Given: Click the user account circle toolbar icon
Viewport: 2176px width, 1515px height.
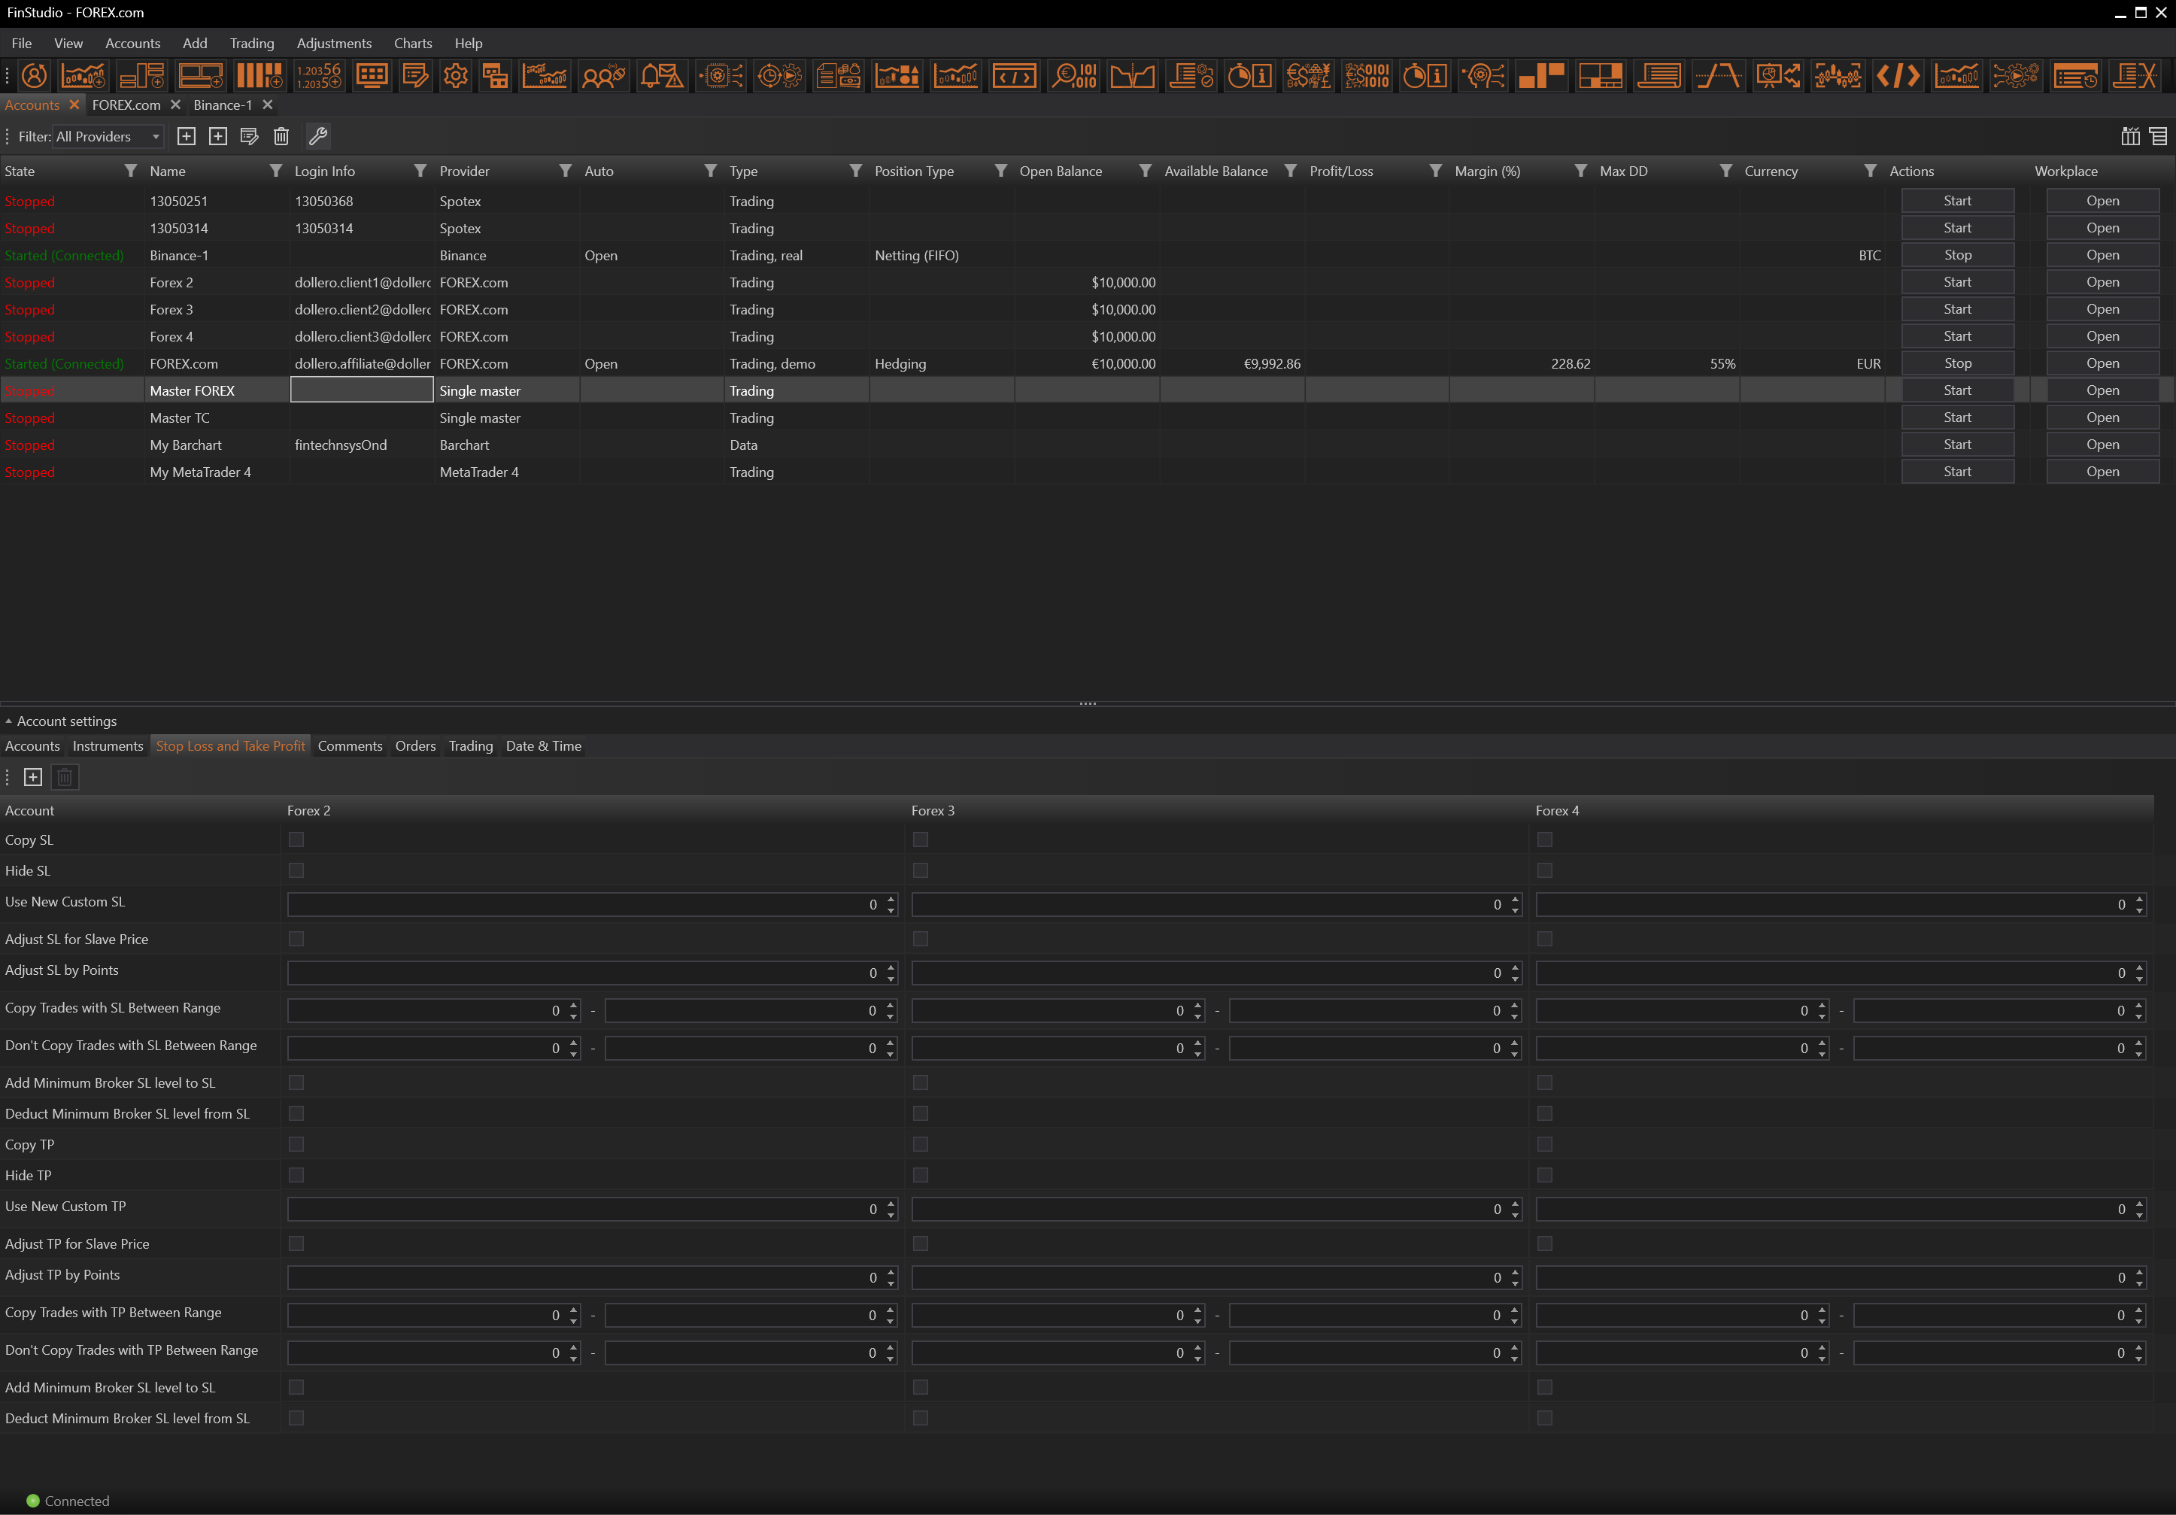Looking at the screenshot, I should pyautogui.click(x=34, y=76).
